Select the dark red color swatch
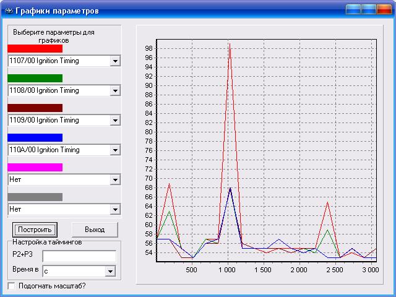Screen dimensions: 396x297 (x=35, y=108)
